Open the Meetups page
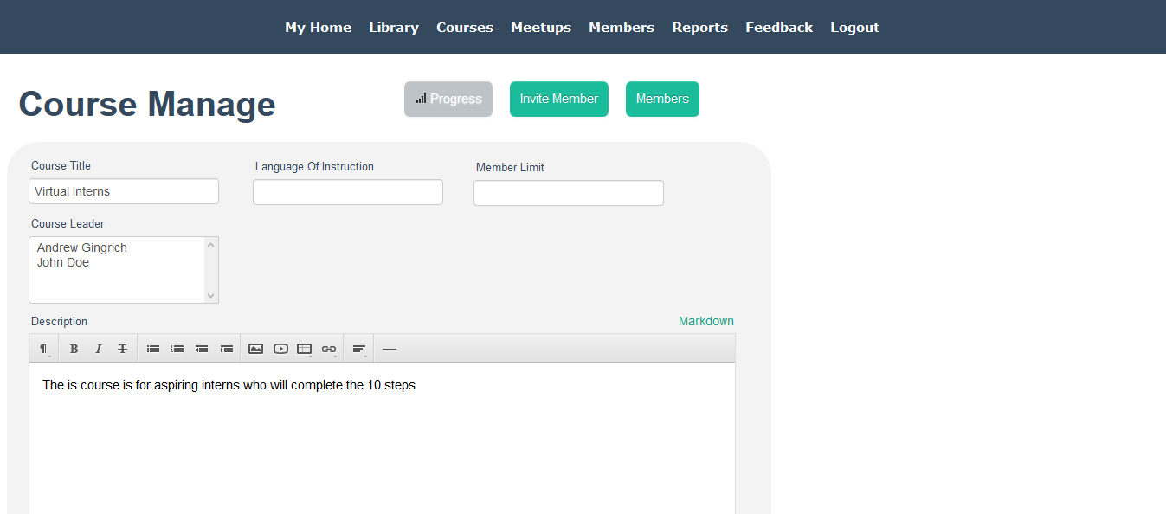The image size is (1166, 514). click(x=541, y=27)
